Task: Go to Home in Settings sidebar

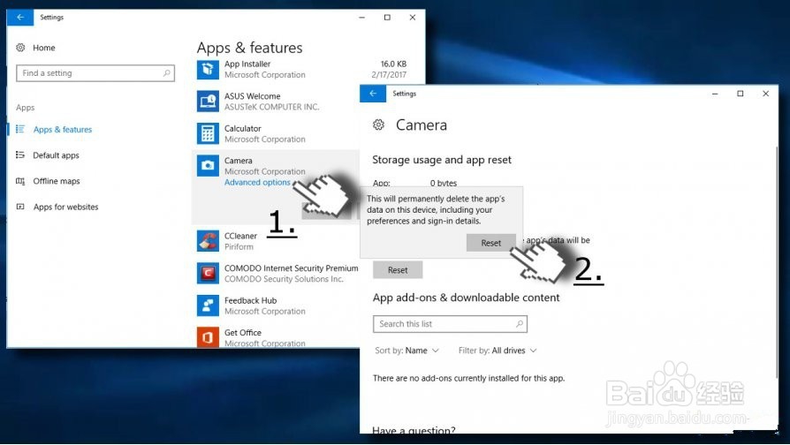Action: pyautogui.click(x=44, y=48)
